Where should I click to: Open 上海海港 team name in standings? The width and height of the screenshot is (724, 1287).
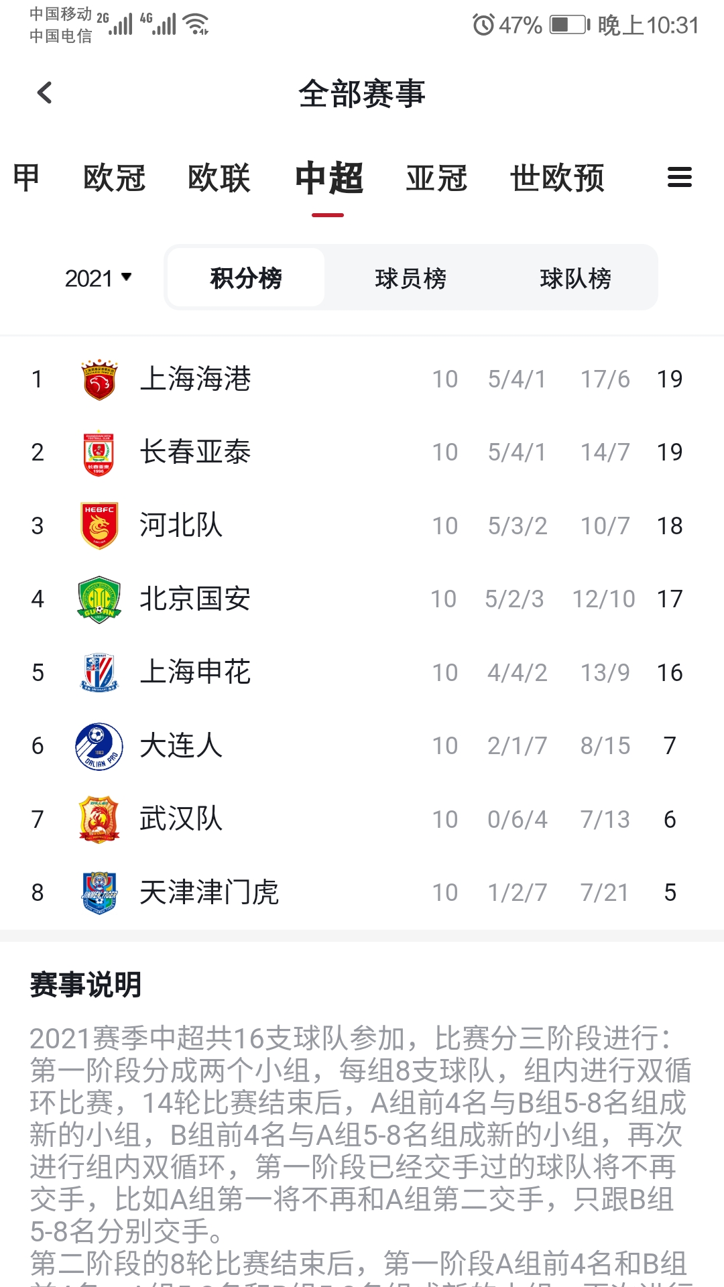pyautogui.click(x=195, y=379)
